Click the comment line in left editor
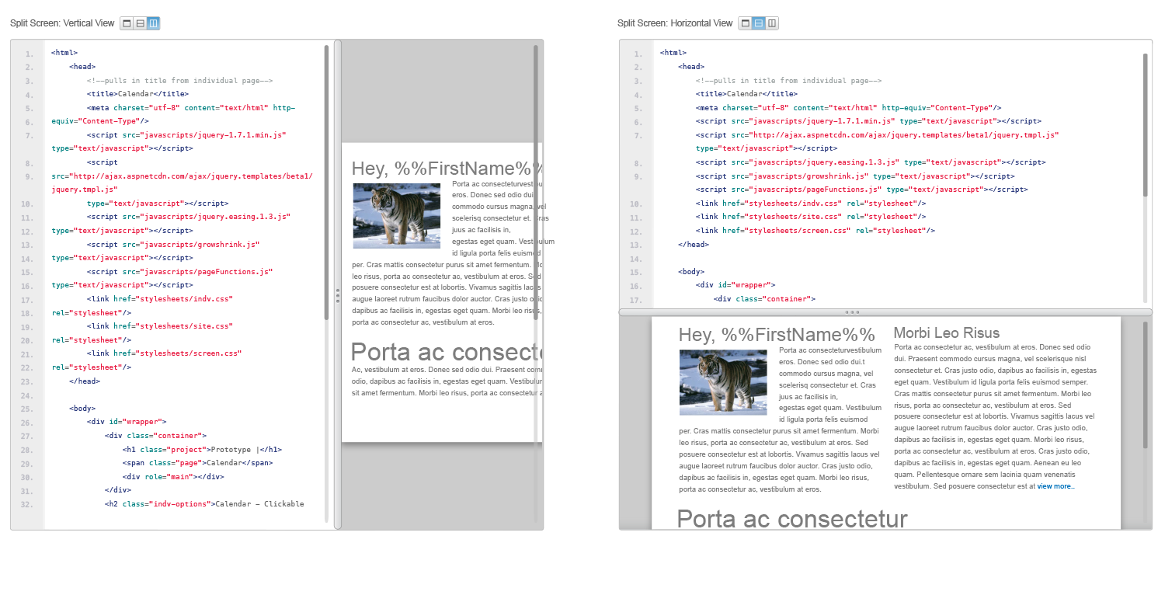Screen dimensions: 1165x609 click(x=180, y=81)
